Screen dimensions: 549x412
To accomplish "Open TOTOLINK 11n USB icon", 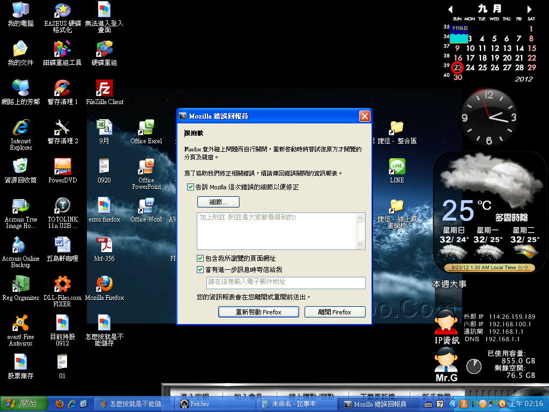I will 62,214.
